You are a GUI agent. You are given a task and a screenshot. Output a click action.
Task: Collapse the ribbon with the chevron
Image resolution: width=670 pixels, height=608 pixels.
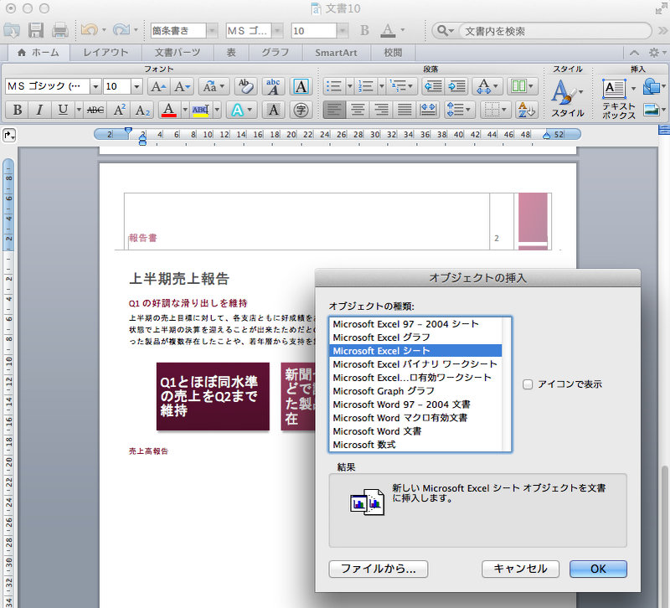(634, 53)
